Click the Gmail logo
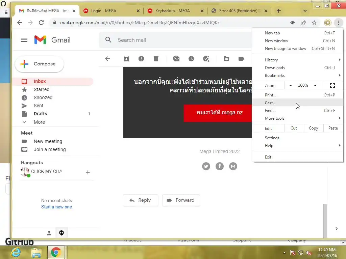 coord(52,40)
